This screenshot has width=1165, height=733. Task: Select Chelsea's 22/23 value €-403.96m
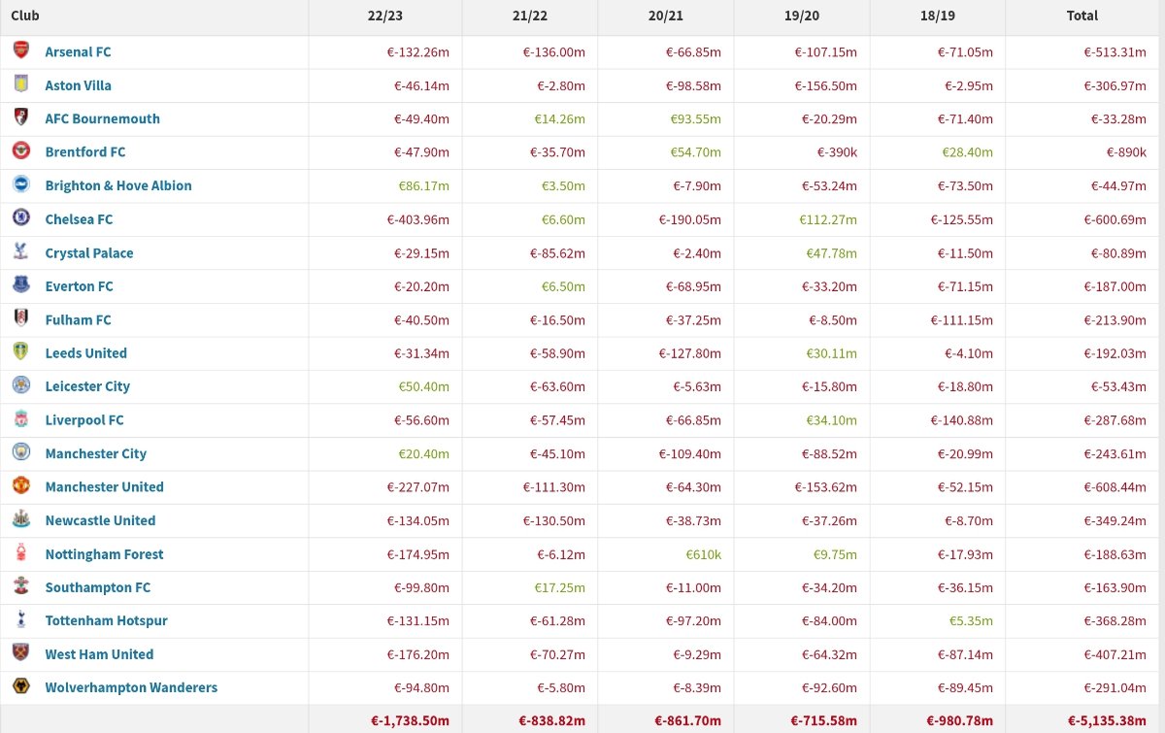[x=418, y=219]
